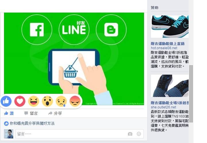Open the user profile picture thumbnail
The image size is (207, 143).
tap(9, 134)
